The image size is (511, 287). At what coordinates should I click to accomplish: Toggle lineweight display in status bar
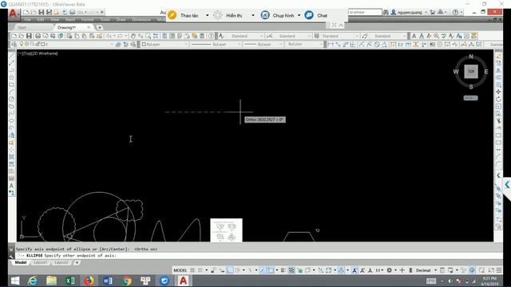(283, 270)
